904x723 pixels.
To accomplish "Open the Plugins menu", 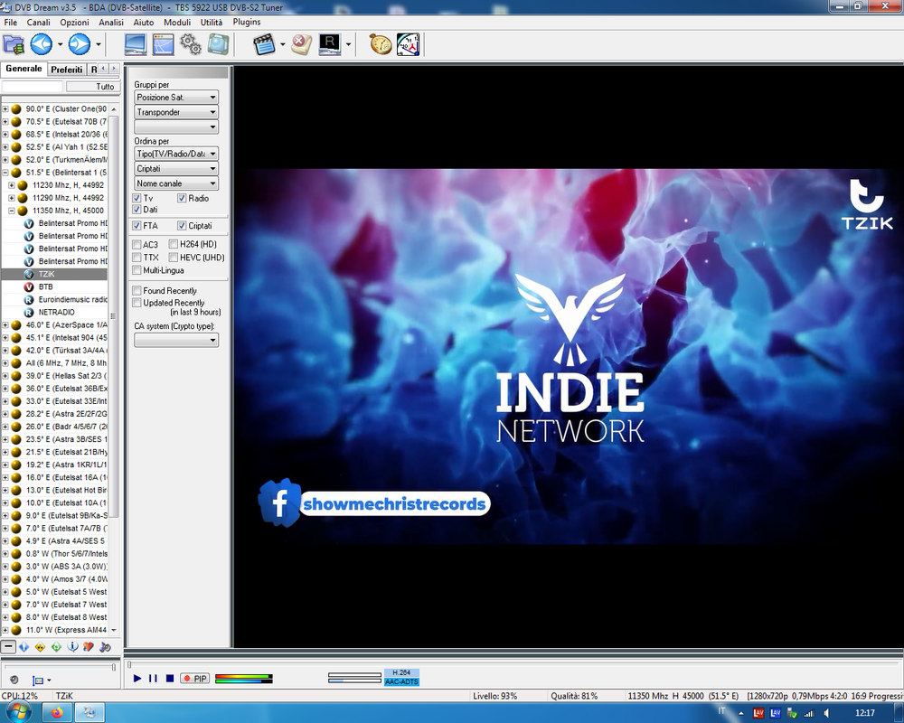I will [247, 22].
